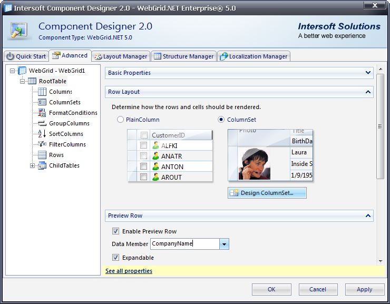The width and height of the screenshot is (390, 304).
Task: Check the ANATR row checkbox
Action: [x=143, y=156]
